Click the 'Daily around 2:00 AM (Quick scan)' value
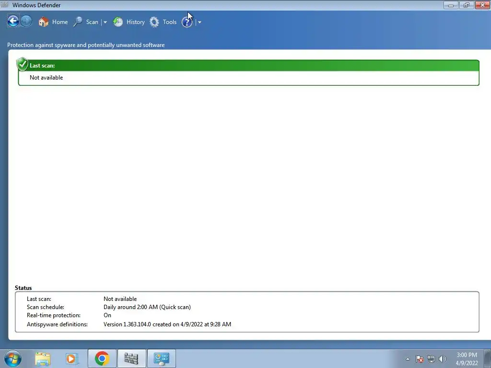This screenshot has width=491, height=368. click(147, 307)
